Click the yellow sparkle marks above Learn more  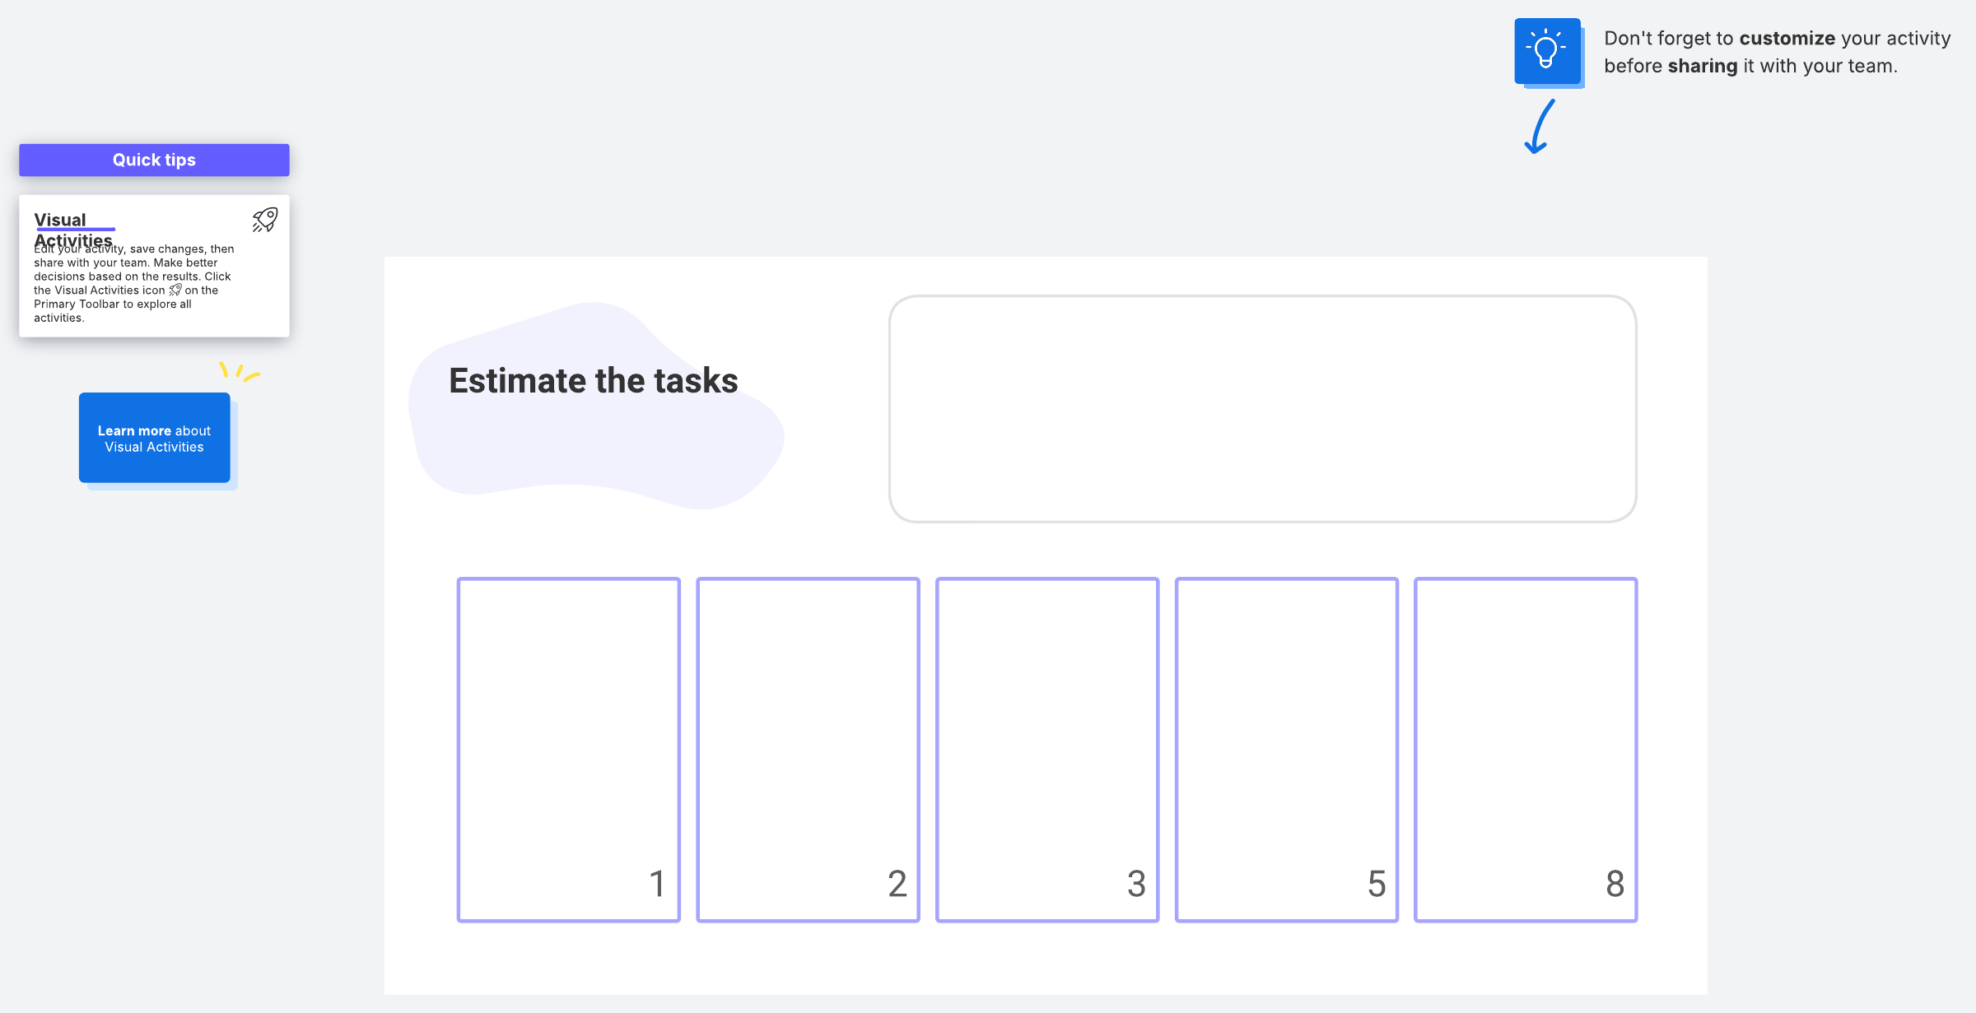pos(239,371)
